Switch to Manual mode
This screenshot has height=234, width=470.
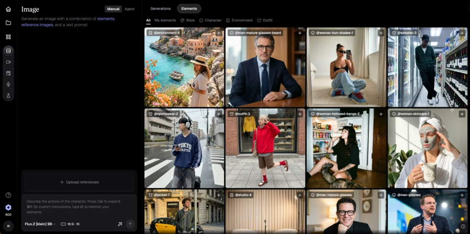click(x=113, y=9)
